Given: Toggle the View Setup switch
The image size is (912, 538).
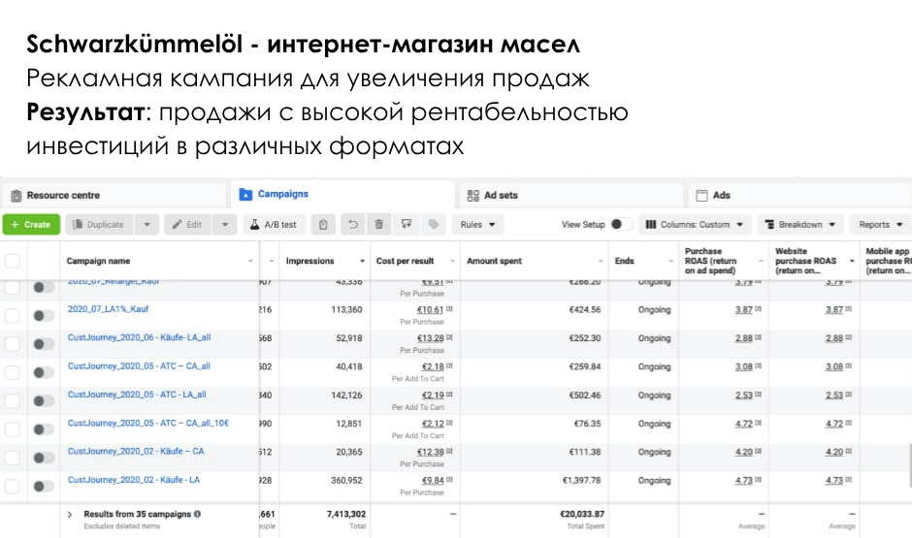Looking at the screenshot, I should click(620, 224).
